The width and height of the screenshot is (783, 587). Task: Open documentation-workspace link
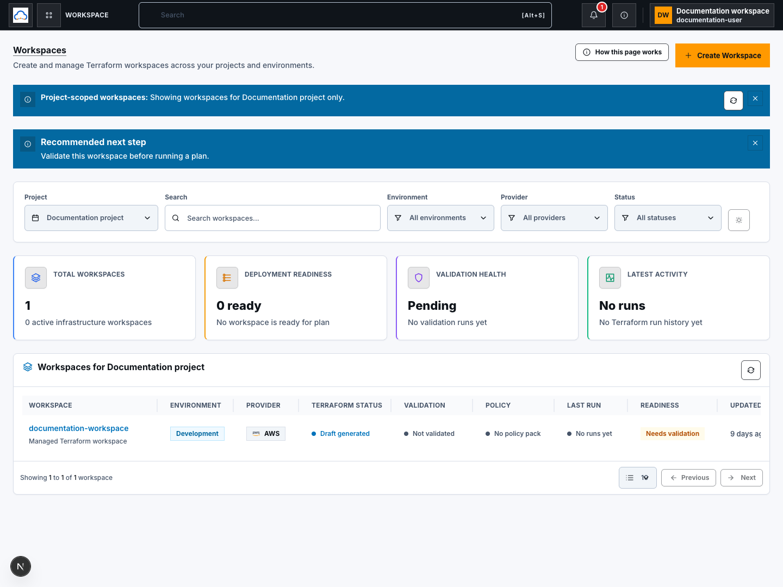point(79,428)
